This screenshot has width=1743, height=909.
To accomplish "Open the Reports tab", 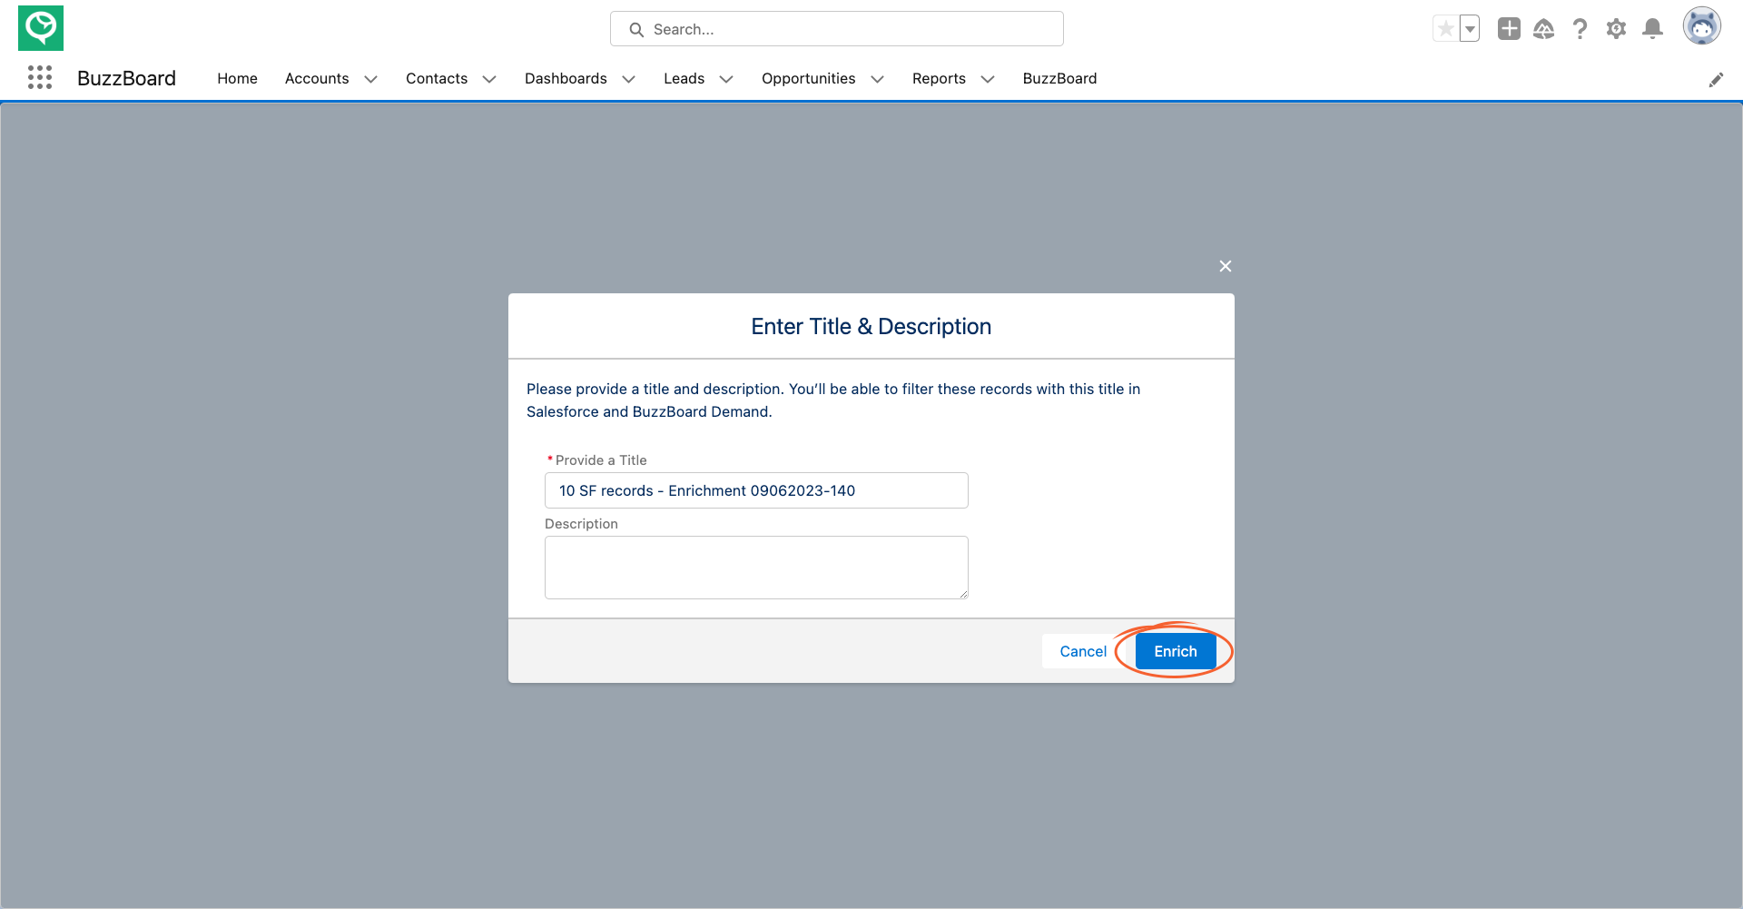I will click(939, 78).
